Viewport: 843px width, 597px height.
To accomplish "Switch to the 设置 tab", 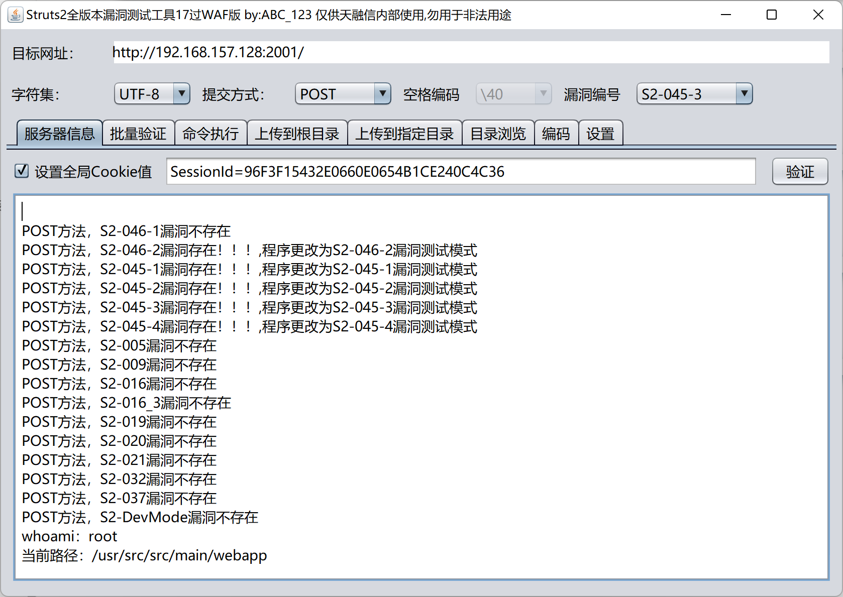I will click(600, 133).
